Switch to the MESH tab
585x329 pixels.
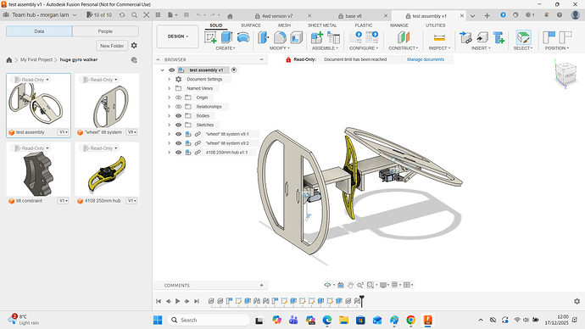pyautogui.click(x=284, y=25)
